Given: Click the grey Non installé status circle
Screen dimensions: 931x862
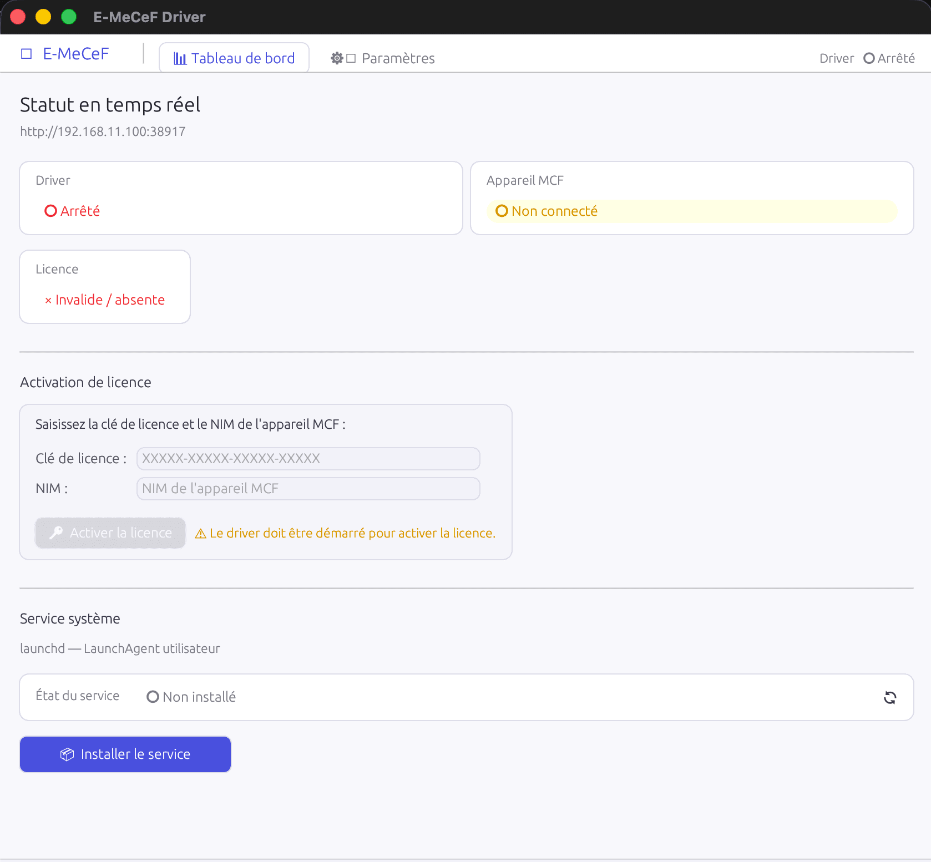Looking at the screenshot, I should click(153, 697).
